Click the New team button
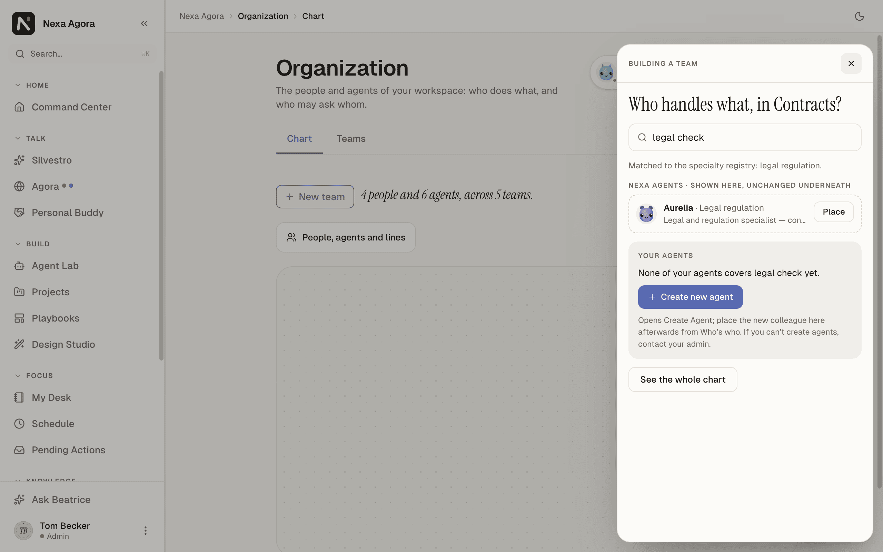Viewport: 883px width, 552px height. coord(315,197)
